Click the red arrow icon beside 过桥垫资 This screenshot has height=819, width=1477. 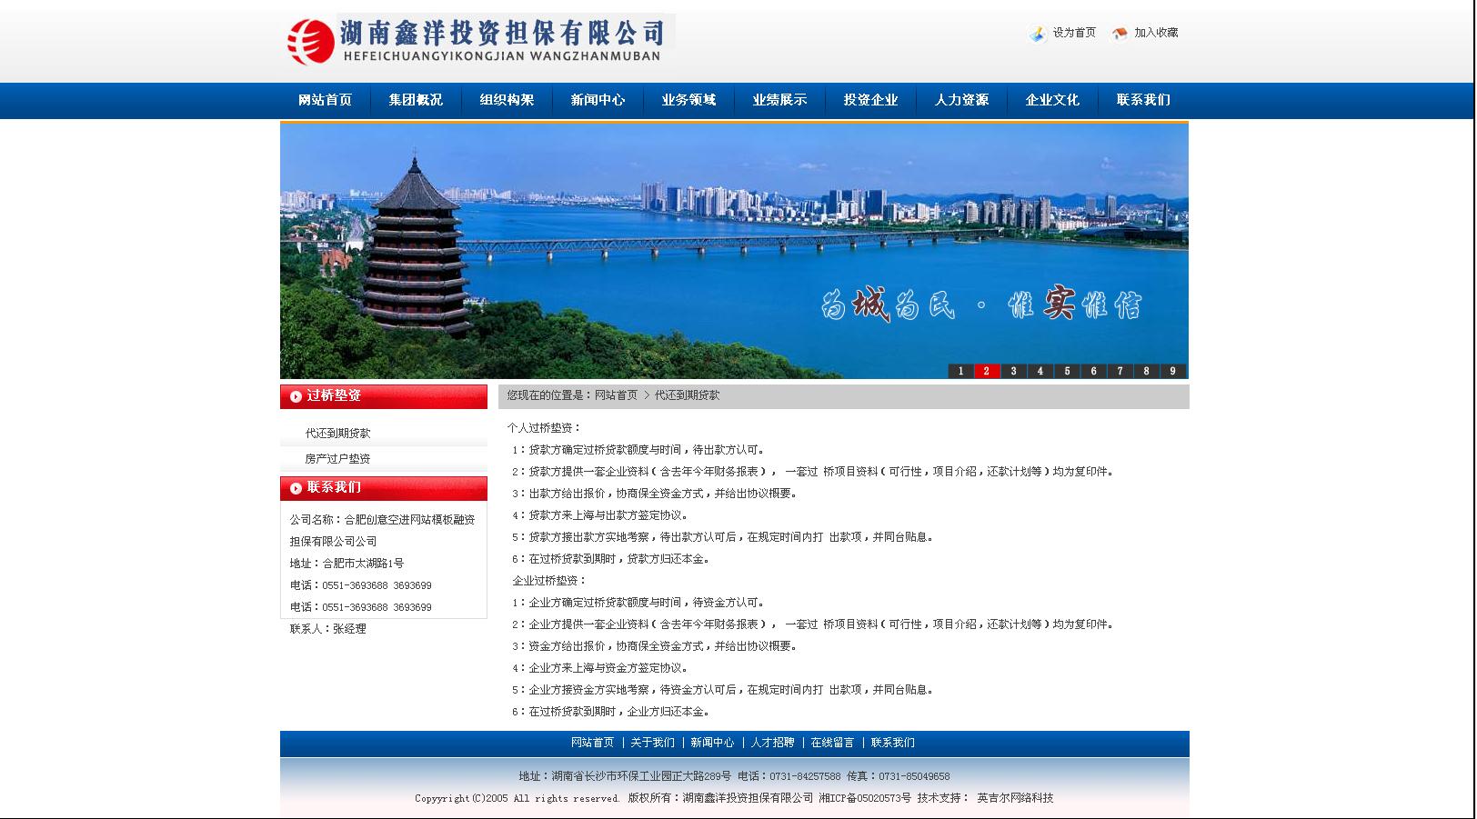(296, 396)
